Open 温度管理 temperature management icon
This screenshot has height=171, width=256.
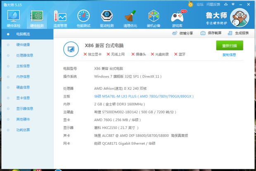pyautogui.click(x=60, y=16)
